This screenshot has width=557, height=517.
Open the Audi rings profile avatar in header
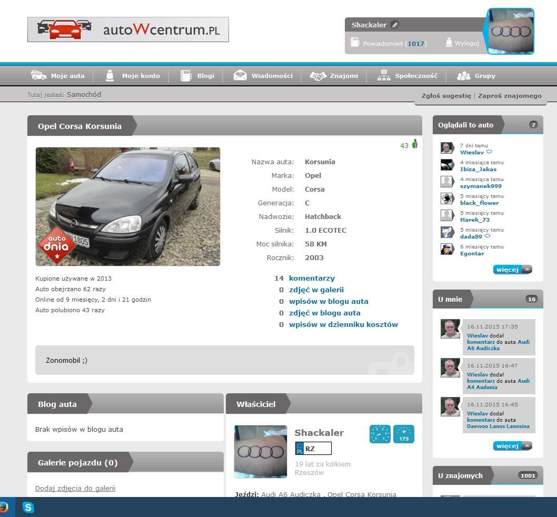511,31
